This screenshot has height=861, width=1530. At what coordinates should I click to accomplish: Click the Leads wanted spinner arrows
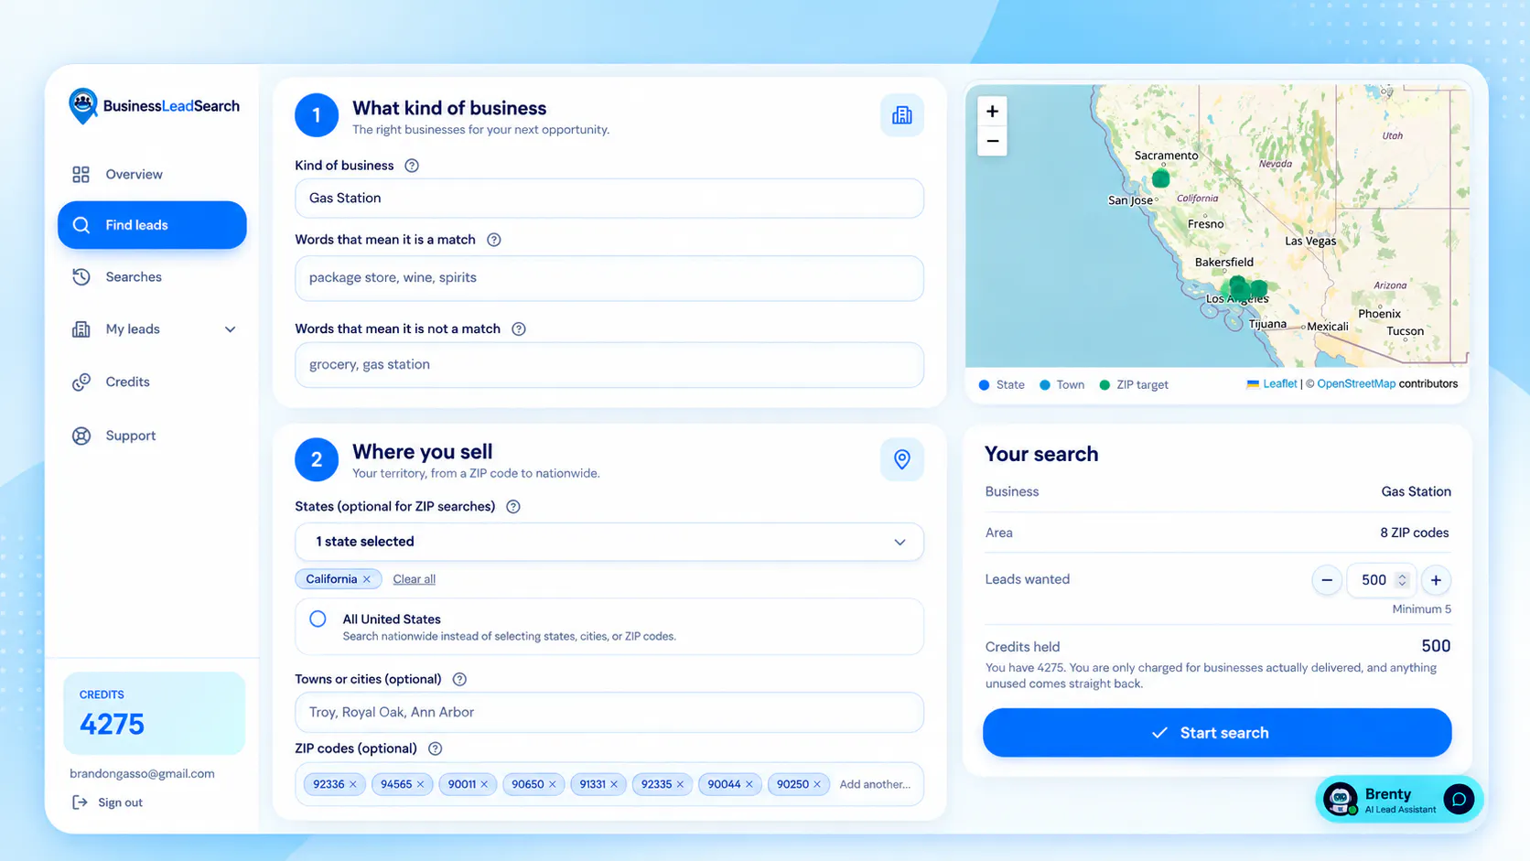(1402, 580)
